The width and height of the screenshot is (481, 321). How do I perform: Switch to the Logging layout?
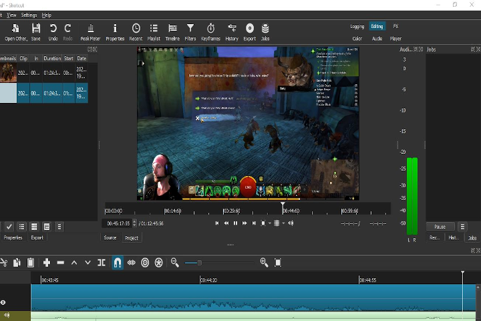click(x=357, y=27)
